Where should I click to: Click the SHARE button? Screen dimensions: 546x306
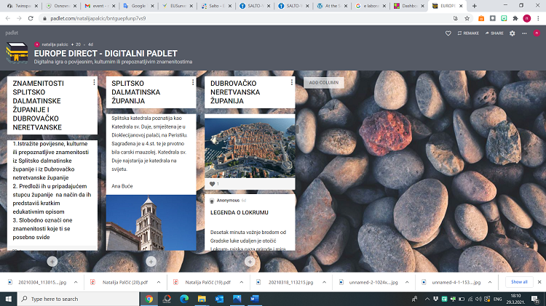coord(493,33)
